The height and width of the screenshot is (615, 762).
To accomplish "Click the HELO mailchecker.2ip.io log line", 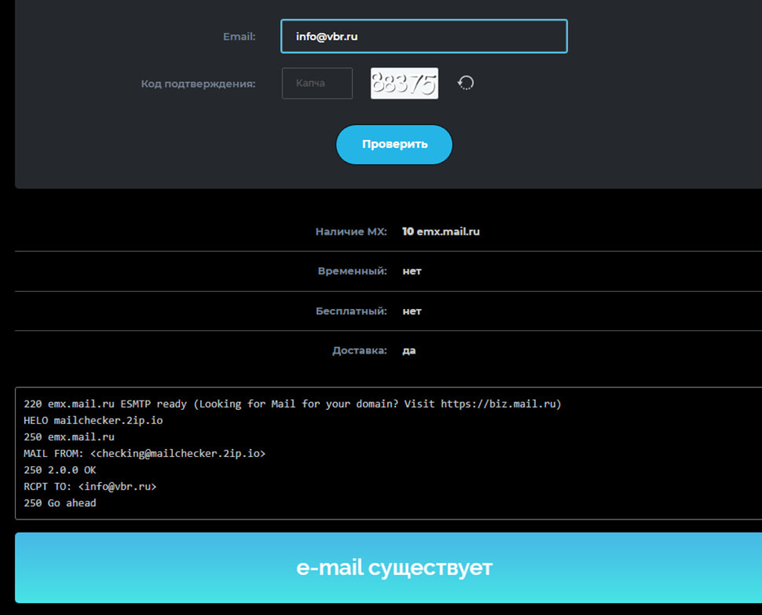I will [x=93, y=421].
